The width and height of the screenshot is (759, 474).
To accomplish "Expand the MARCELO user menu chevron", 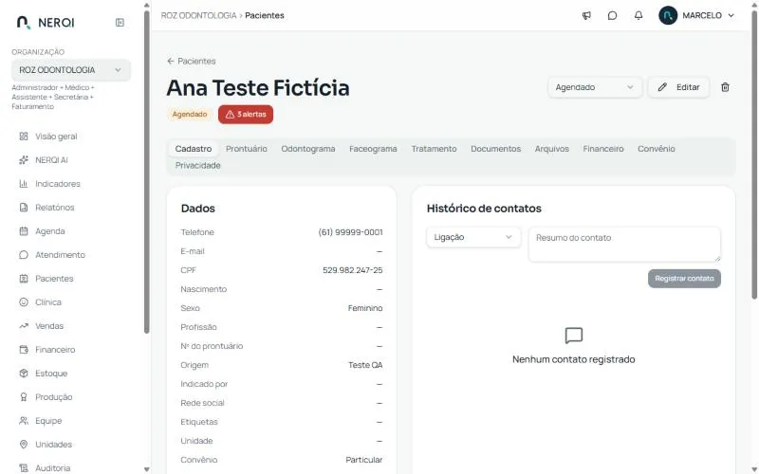I will 731,15.
